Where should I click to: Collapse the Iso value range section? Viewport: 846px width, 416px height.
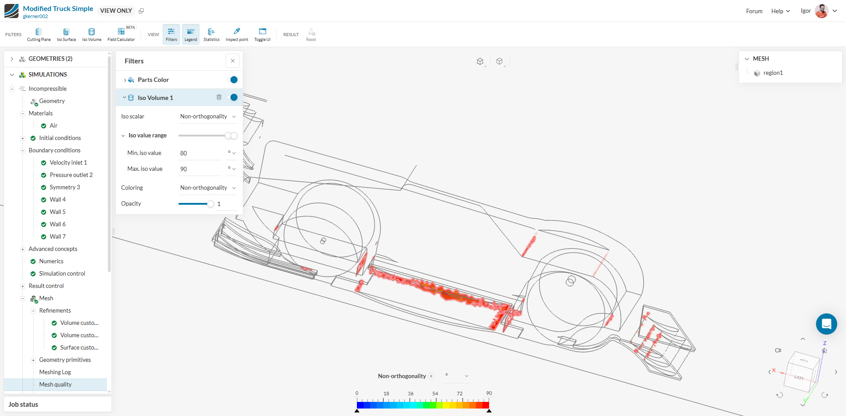click(123, 136)
